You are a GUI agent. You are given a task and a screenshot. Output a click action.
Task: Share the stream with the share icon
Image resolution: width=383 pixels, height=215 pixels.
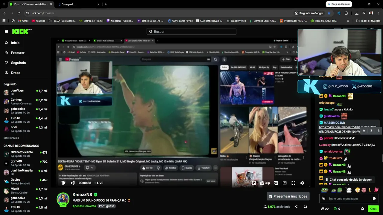click(296, 207)
